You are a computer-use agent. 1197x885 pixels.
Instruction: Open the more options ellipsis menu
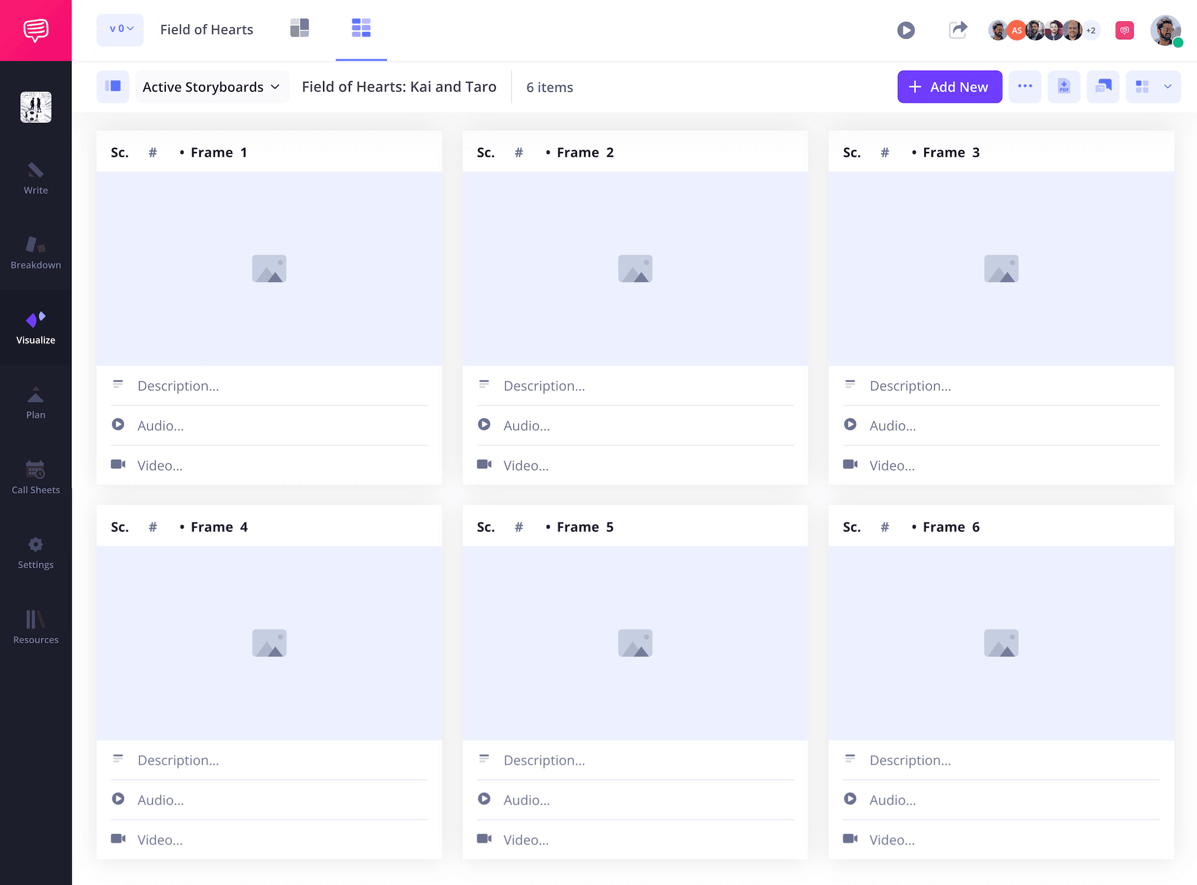pyautogui.click(x=1025, y=87)
